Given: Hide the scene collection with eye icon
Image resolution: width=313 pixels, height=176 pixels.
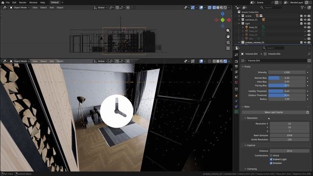Looking at the screenshot, I should (x=305, y=16).
